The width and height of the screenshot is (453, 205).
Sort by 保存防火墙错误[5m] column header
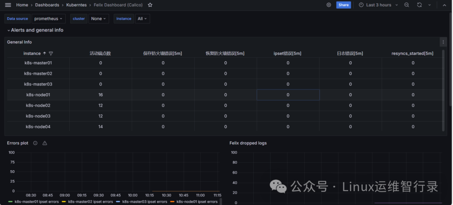coord(163,53)
